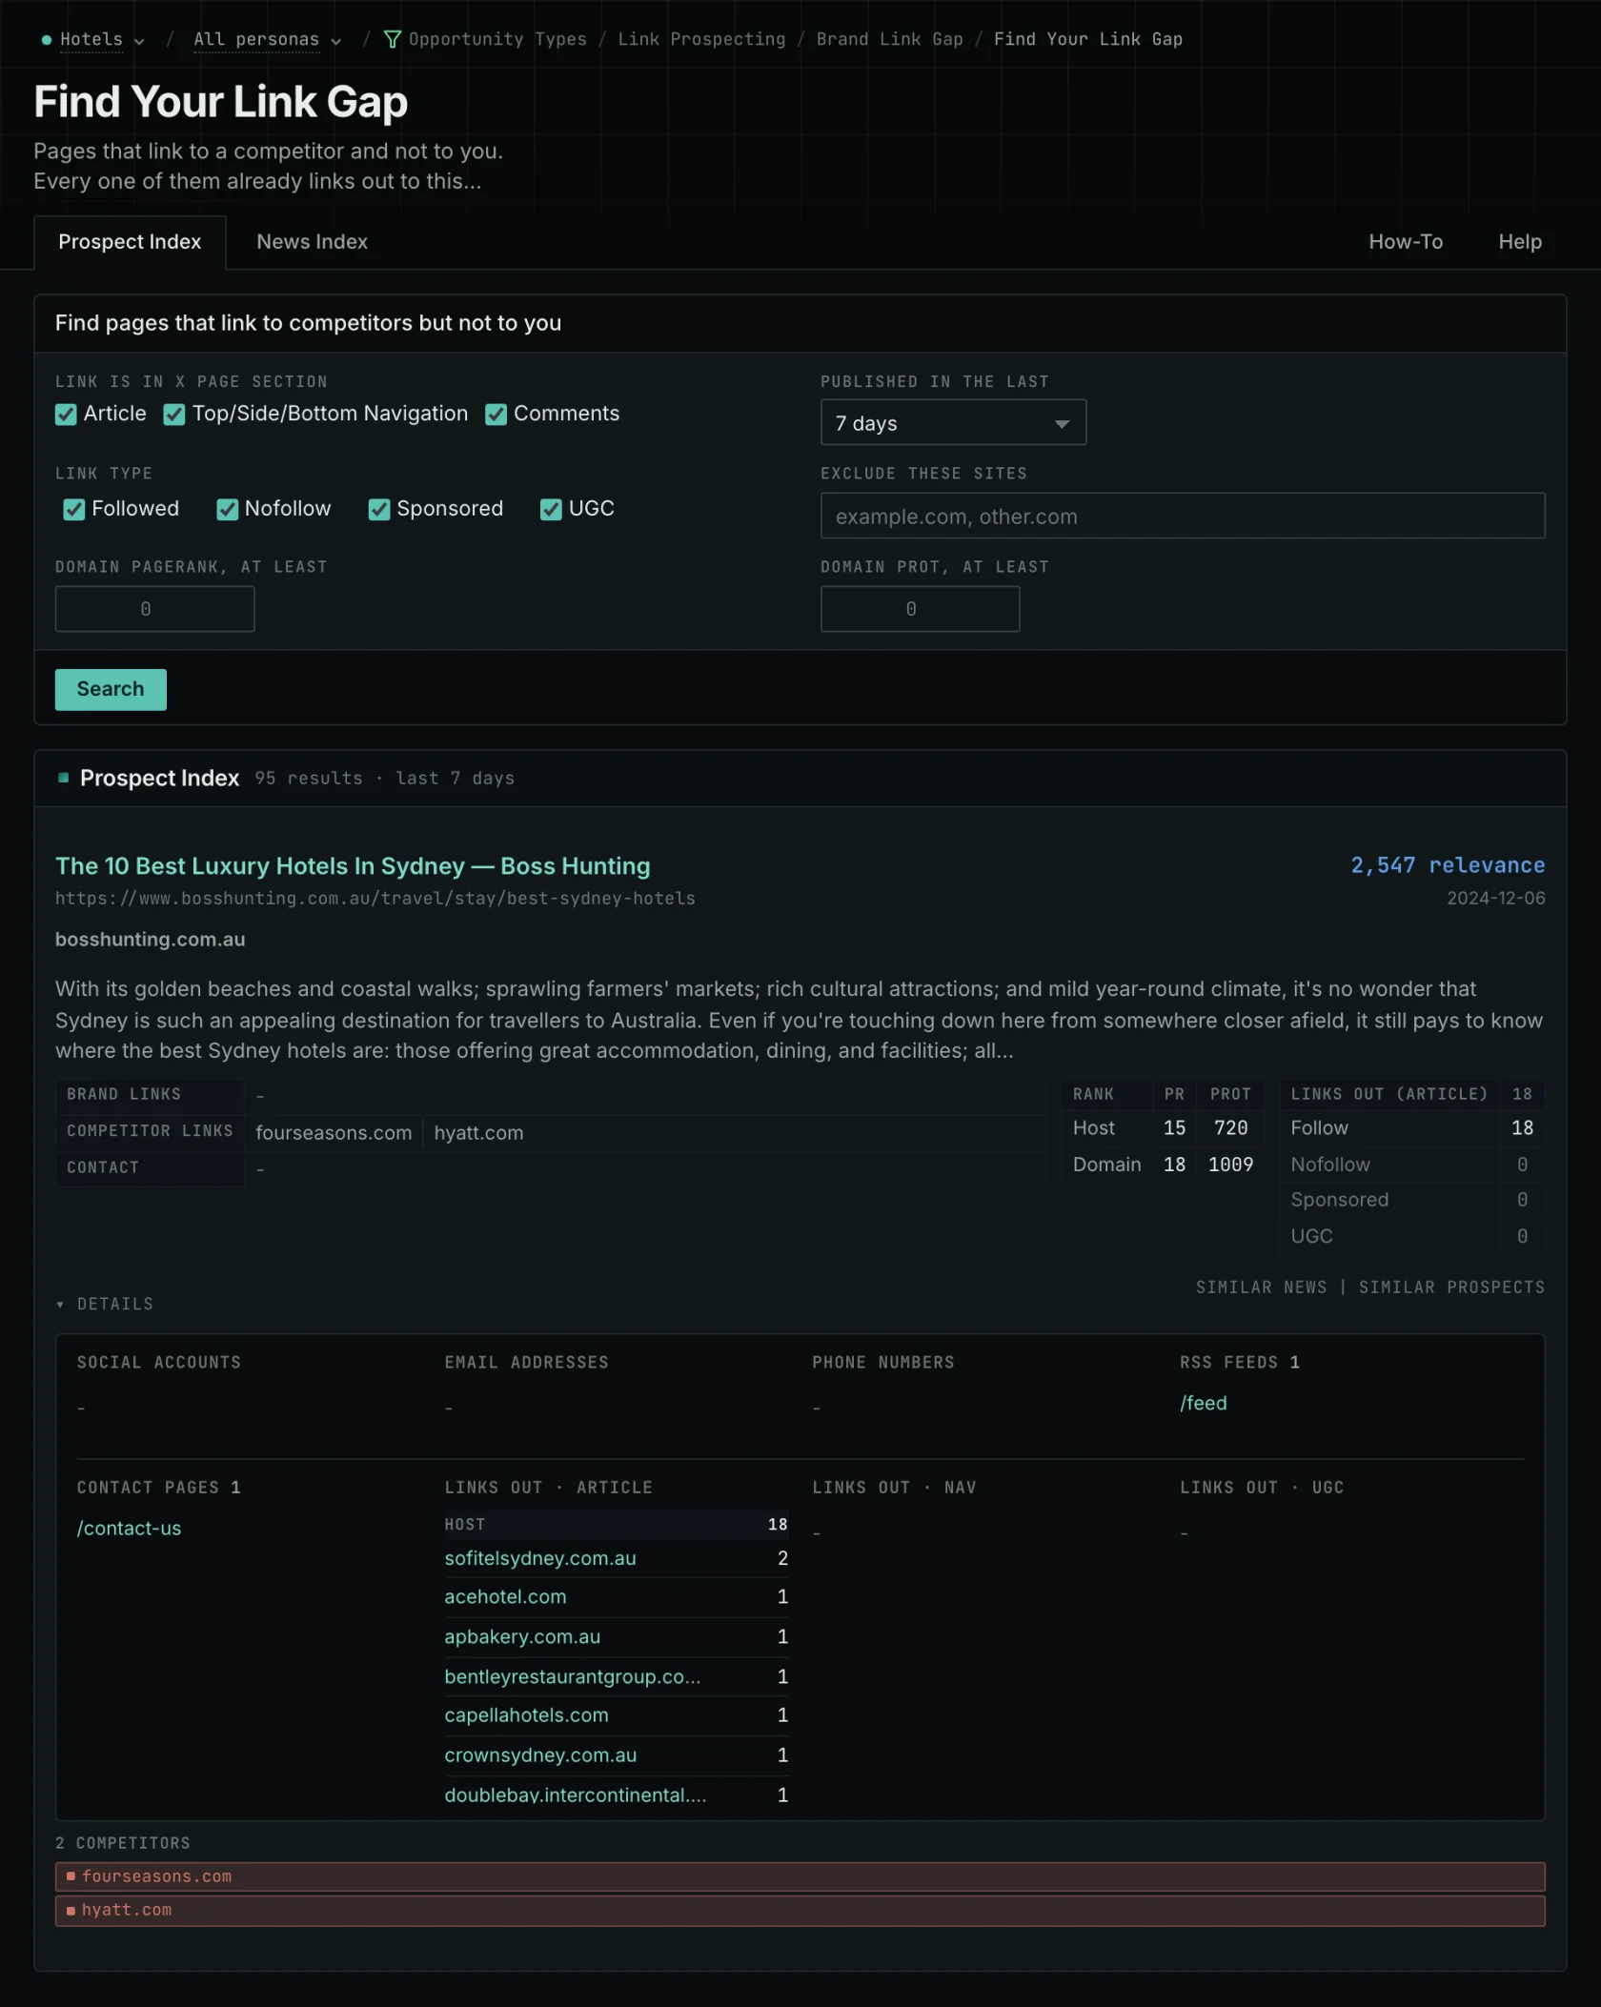Open Similar News
Image resolution: width=1601 pixels, height=2007 pixels.
coord(1261,1287)
